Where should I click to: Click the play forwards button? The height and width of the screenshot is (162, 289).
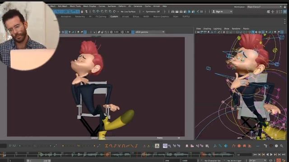click(271, 155)
